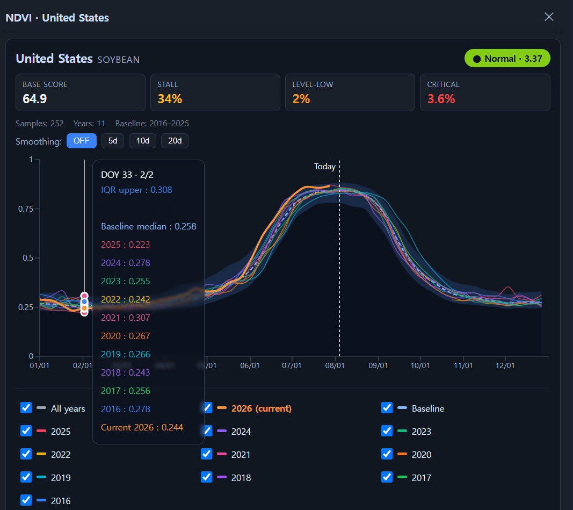Image resolution: width=573 pixels, height=510 pixels.
Task: Close the NDVI United States panel
Action: (x=549, y=17)
